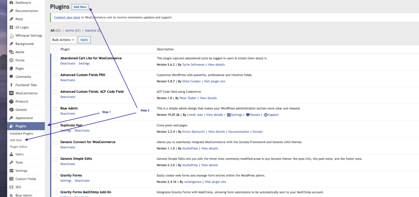
Task: Open Peter Tasker author link
Action: coord(188,98)
